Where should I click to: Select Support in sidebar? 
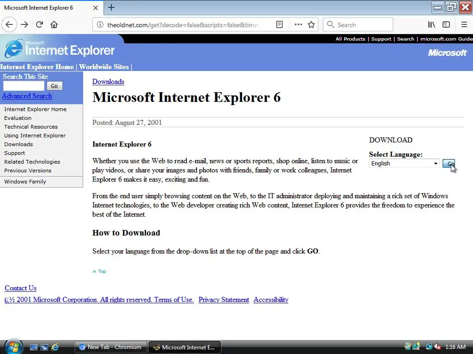pyautogui.click(x=14, y=153)
